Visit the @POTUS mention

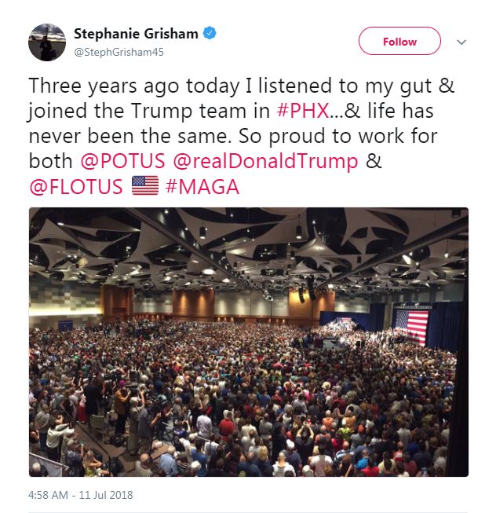point(123,161)
